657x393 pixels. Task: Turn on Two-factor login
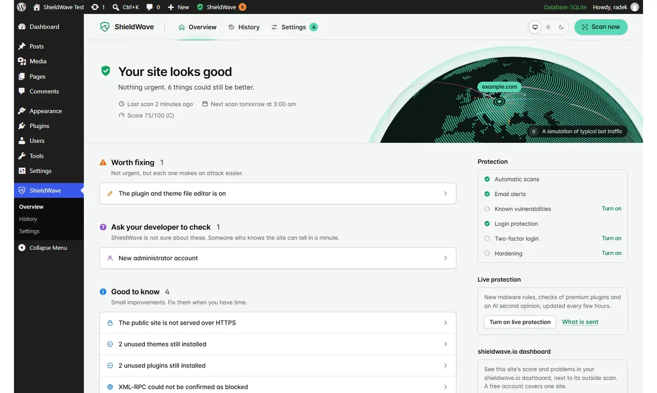pos(611,238)
